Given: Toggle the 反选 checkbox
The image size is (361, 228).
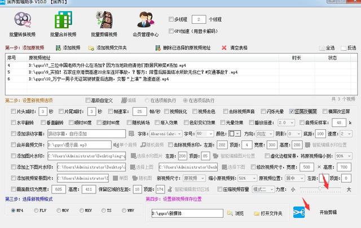Looking at the screenshot, I should point(344,48).
